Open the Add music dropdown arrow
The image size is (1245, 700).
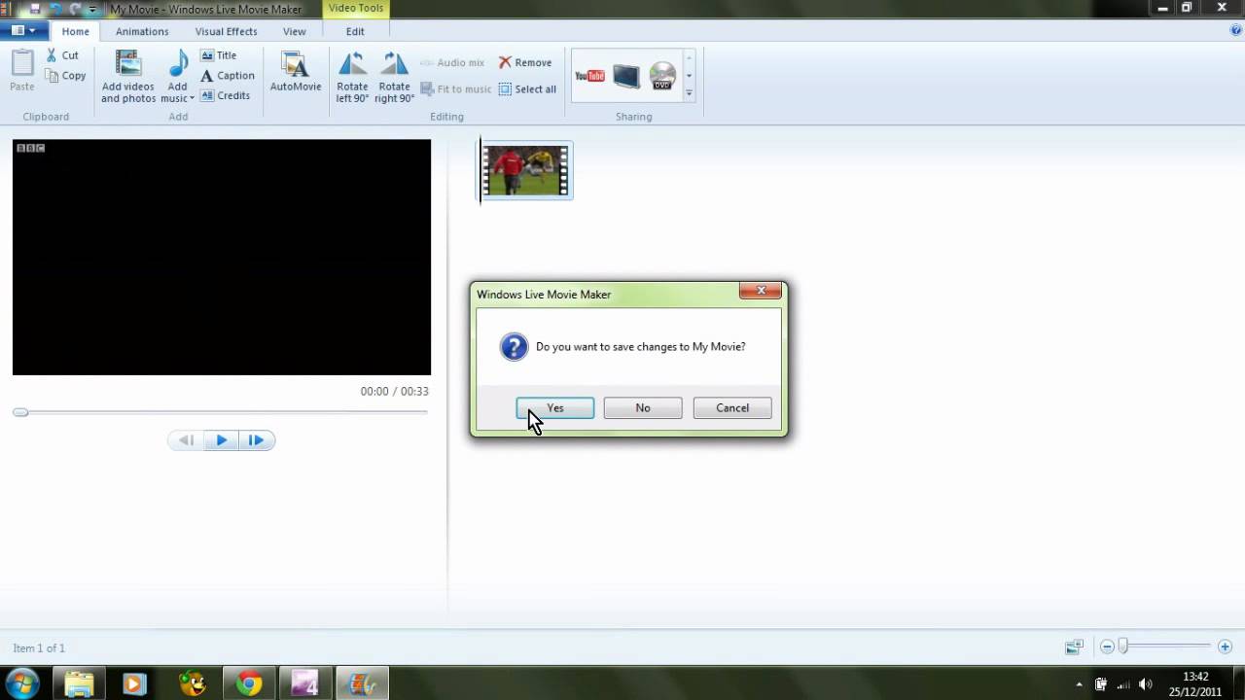coord(192,98)
